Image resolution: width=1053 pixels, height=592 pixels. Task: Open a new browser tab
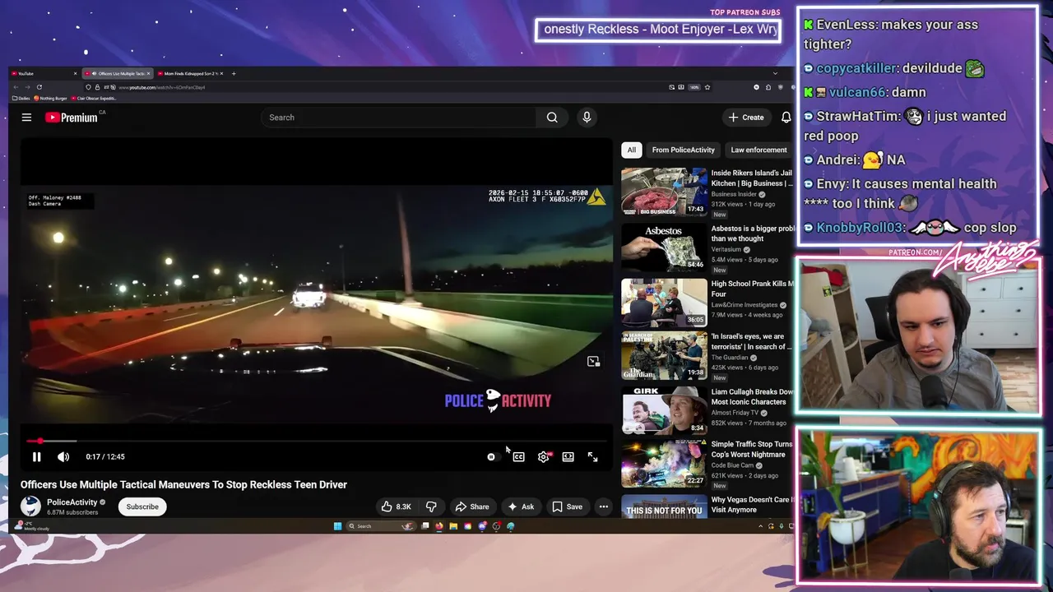[234, 73]
